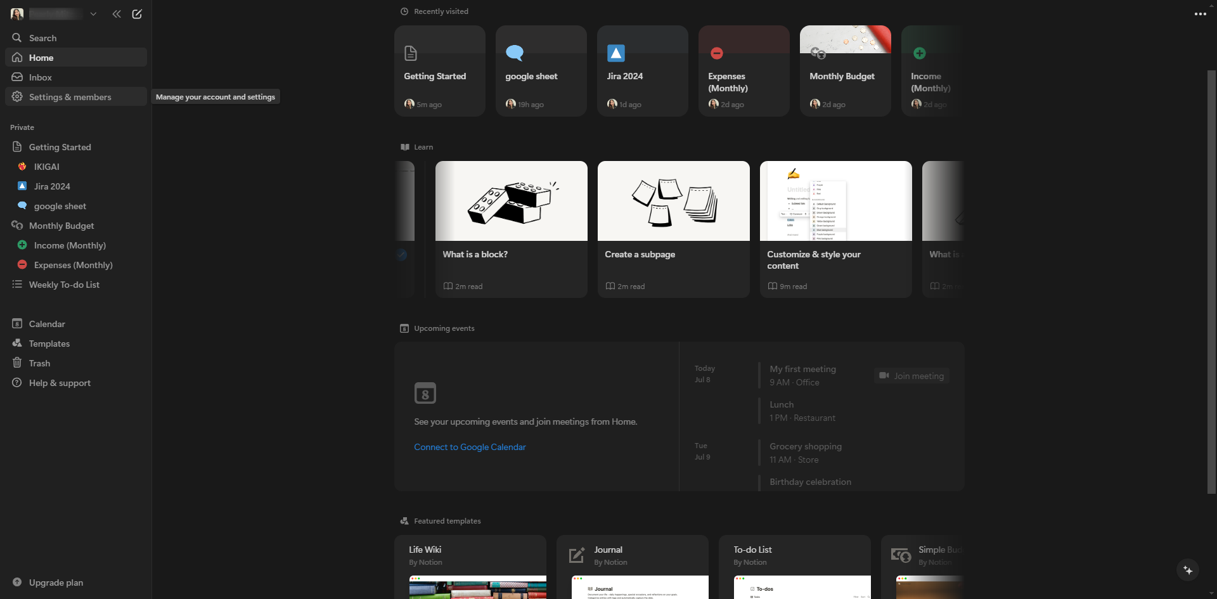Click the Notion AI sparkle button
Screen dimensions: 1217x599
pos(1188,570)
